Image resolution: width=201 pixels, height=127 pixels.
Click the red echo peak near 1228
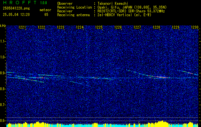coord(162,77)
